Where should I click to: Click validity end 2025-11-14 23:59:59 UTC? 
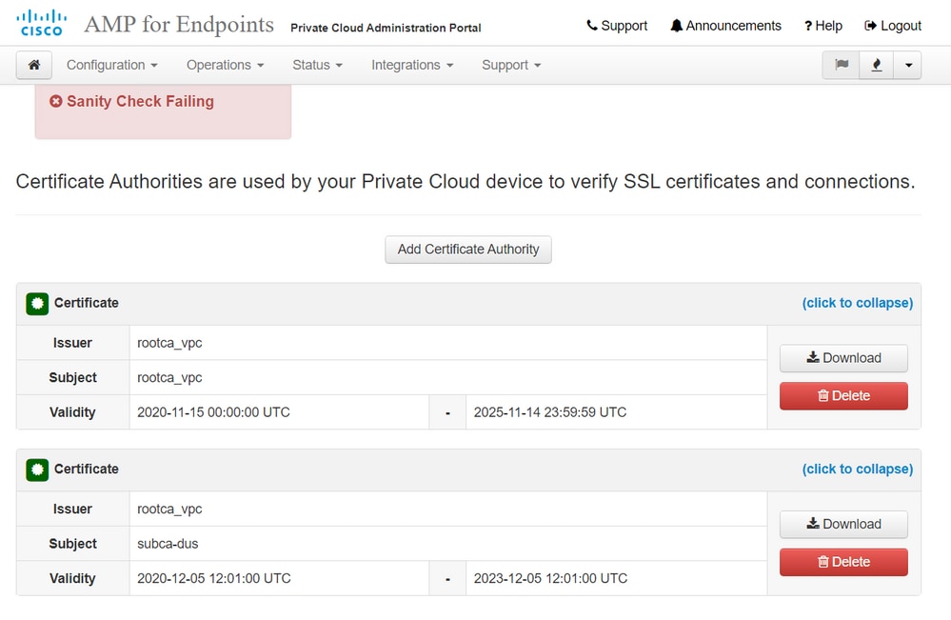[550, 412]
